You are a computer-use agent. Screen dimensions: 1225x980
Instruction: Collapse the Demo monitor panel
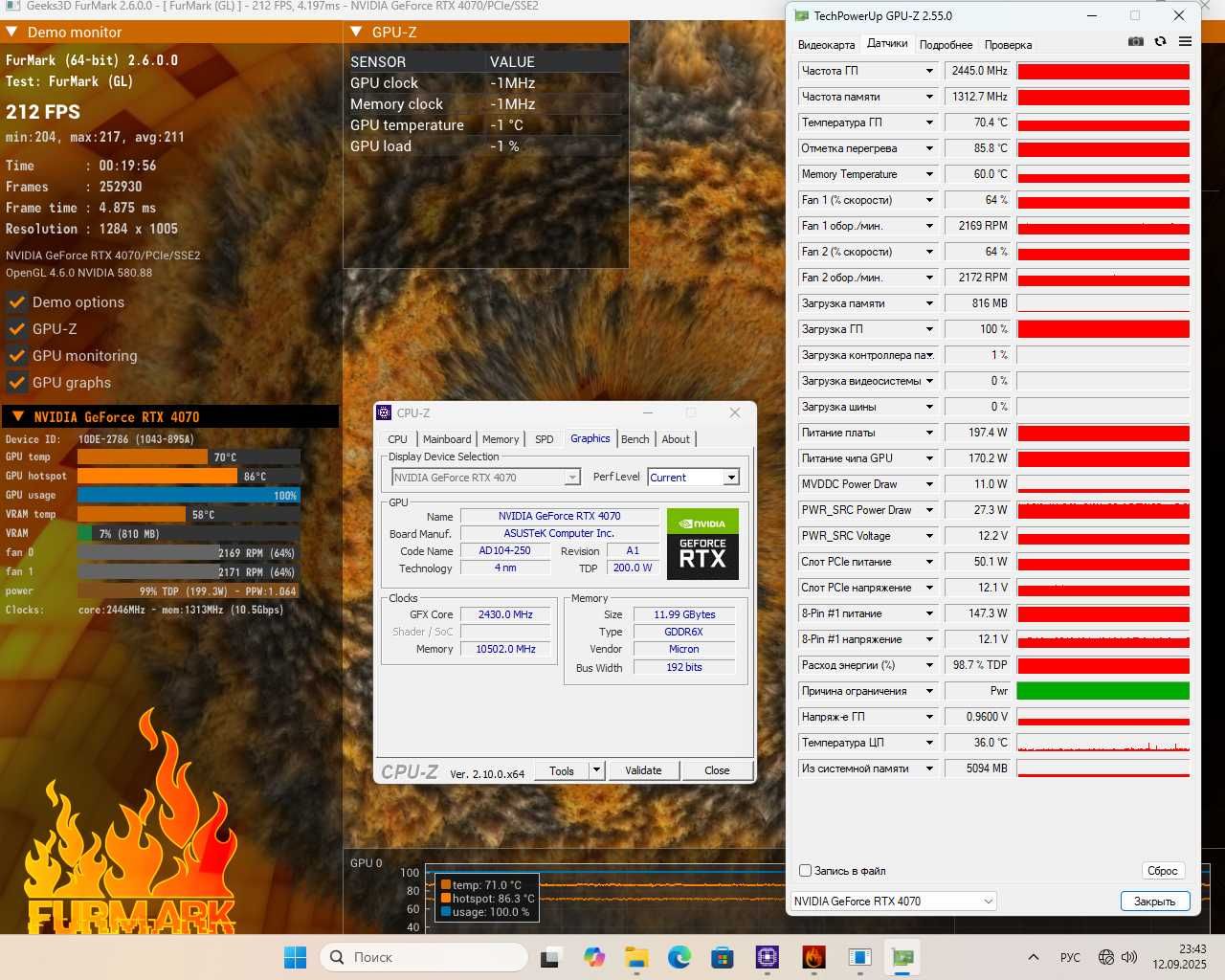12,32
